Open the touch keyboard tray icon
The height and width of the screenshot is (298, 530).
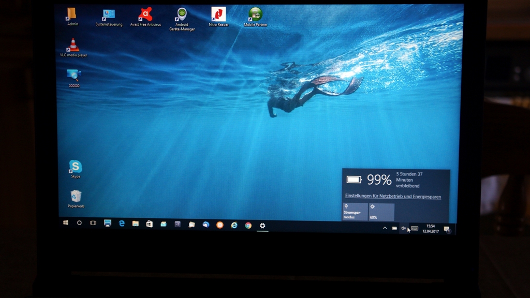coord(415,229)
